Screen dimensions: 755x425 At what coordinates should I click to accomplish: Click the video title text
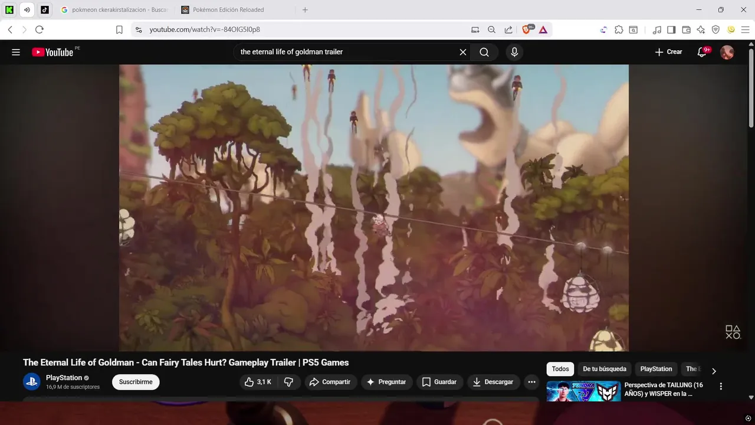pos(186,362)
